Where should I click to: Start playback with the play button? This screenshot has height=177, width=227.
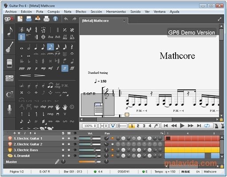182,126
